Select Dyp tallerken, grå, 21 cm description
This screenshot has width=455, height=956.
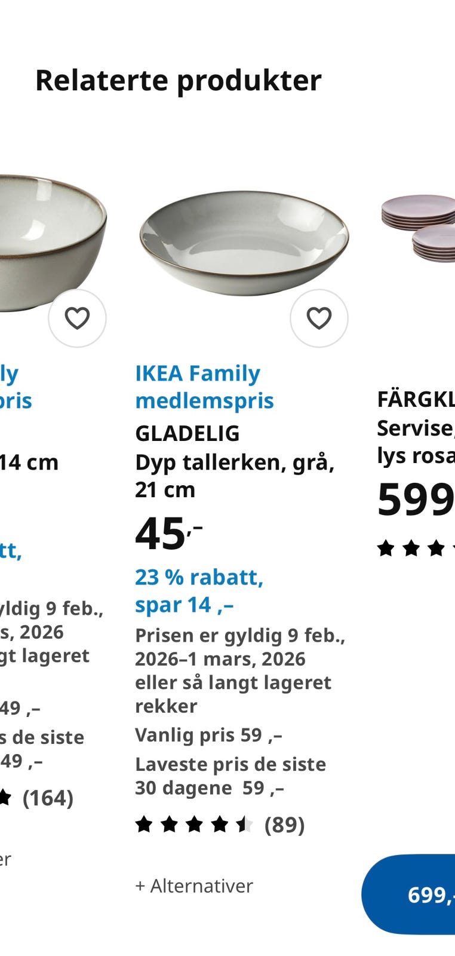tap(235, 476)
